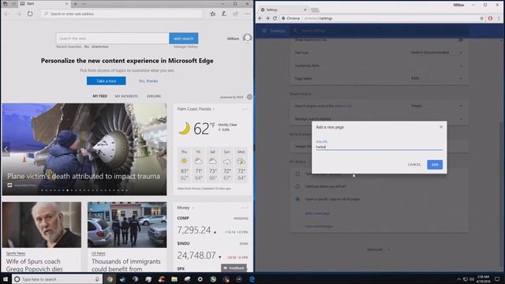
Task: Toggle the Show bookmarks bar switch
Action: click(461, 39)
